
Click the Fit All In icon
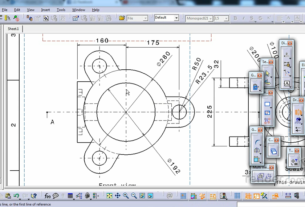tap(109, 196)
